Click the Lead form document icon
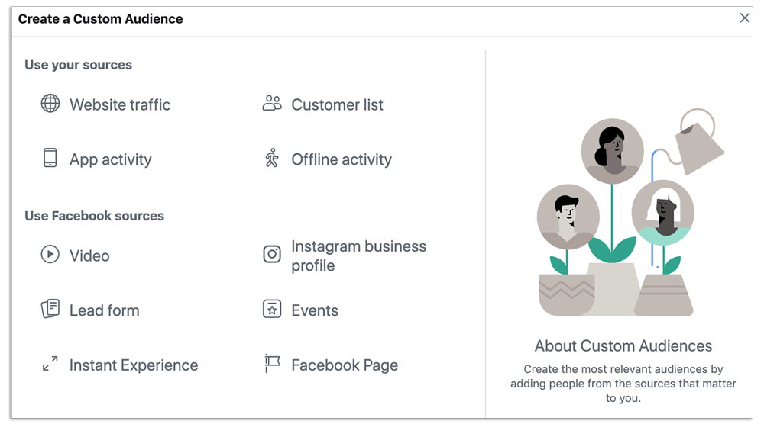 (50, 309)
